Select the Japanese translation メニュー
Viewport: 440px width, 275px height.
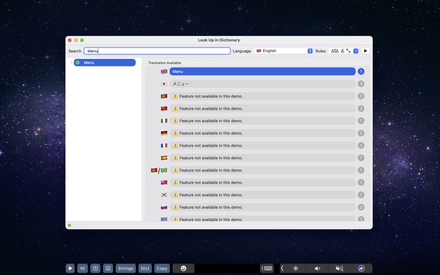point(262,84)
